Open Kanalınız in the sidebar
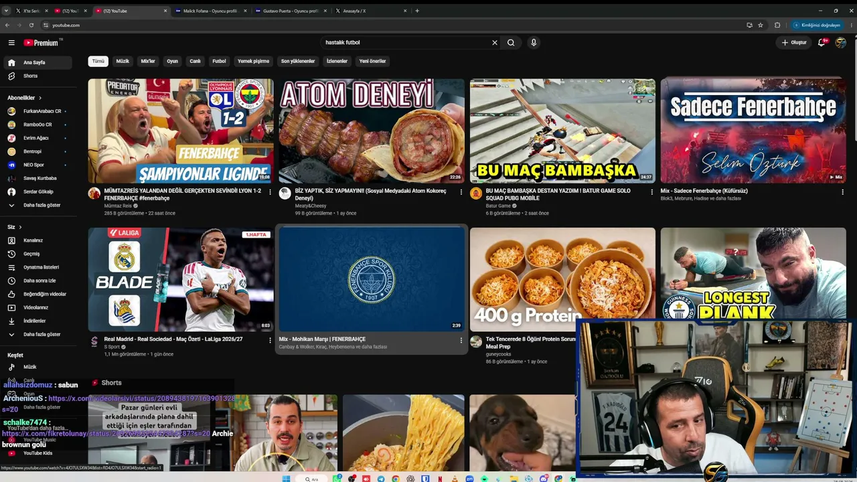Viewport: 857px width, 482px height. (37, 240)
